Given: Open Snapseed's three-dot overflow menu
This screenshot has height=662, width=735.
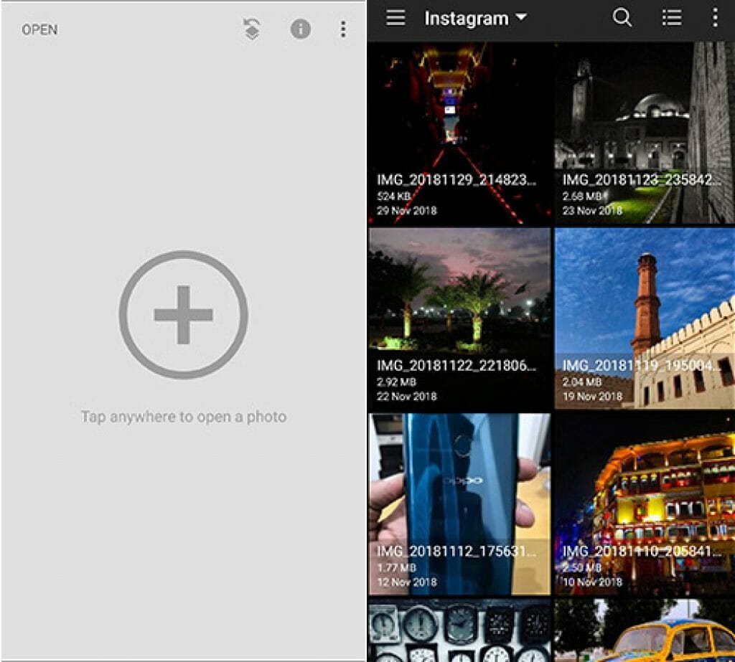Looking at the screenshot, I should [x=342, y=29].
